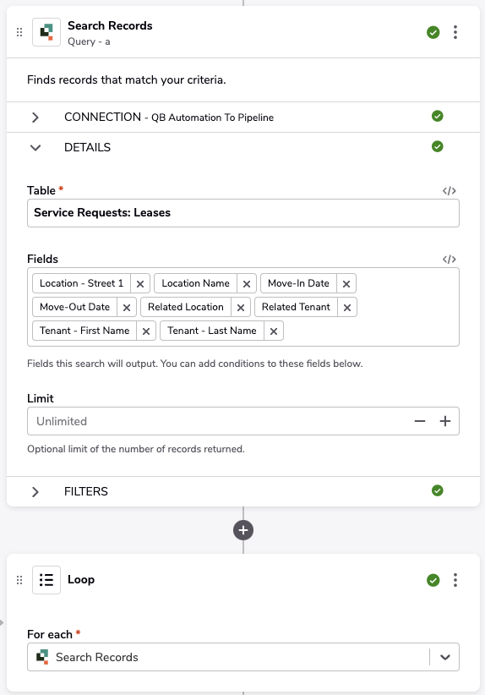Expand the CONNECTION section
The image size is (485, 695).
[35, 118]
